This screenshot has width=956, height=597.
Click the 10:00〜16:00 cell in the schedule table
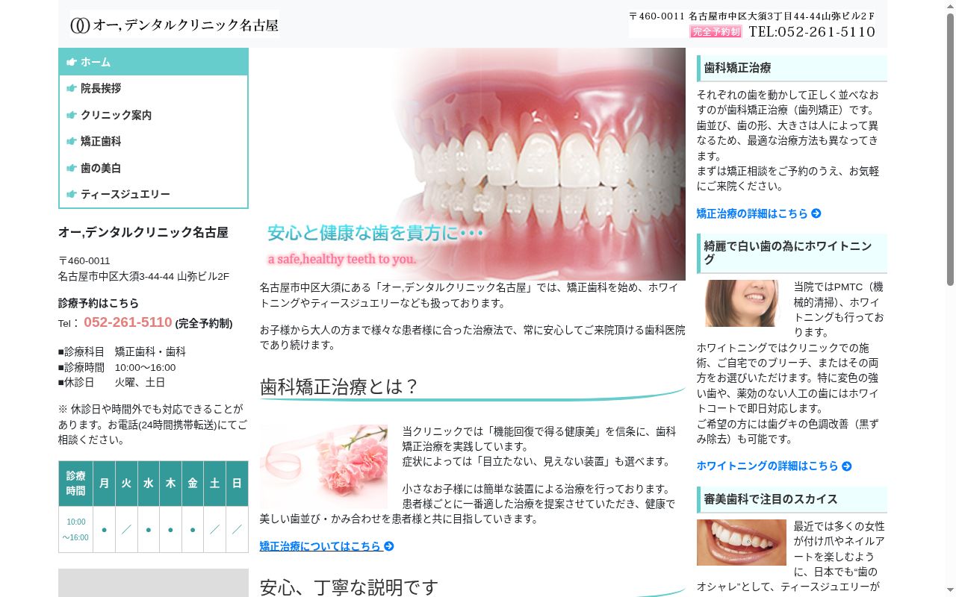(x=76, y=530)
